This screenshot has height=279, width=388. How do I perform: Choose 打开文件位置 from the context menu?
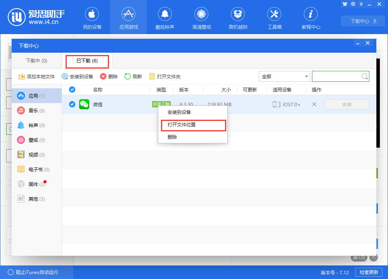point(182,125)
